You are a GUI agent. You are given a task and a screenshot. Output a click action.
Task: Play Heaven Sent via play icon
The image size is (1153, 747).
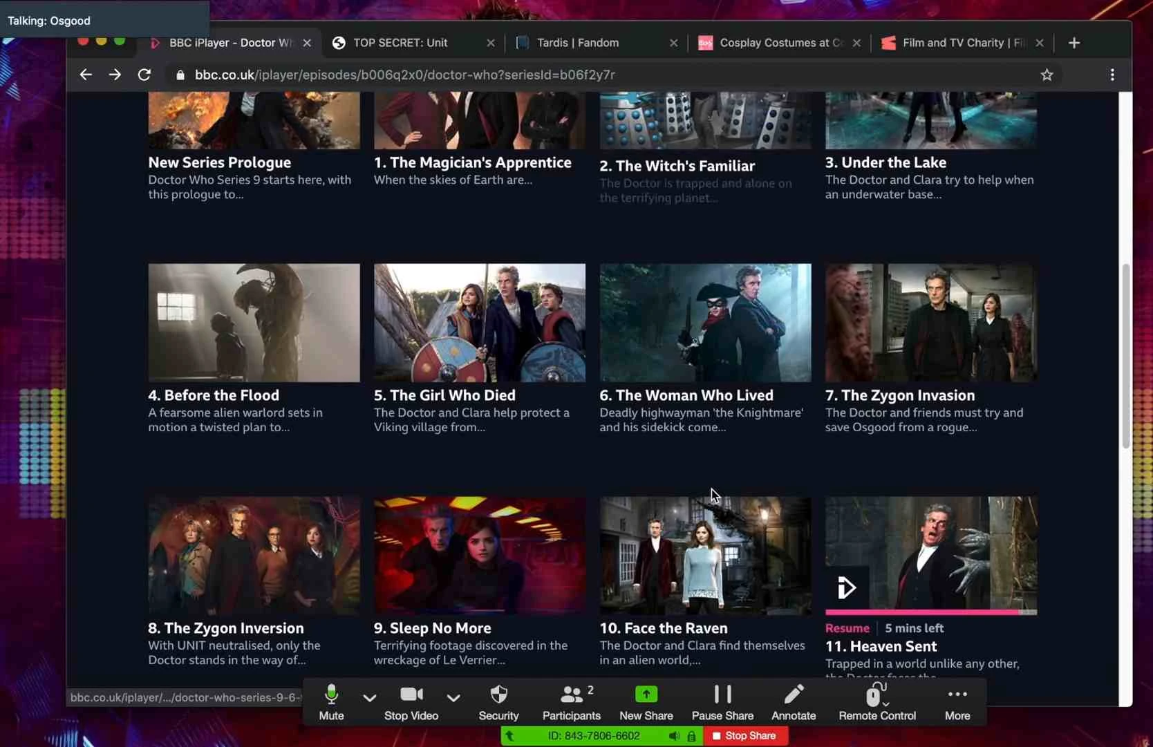pyautogui.click(x=847, y=588)
